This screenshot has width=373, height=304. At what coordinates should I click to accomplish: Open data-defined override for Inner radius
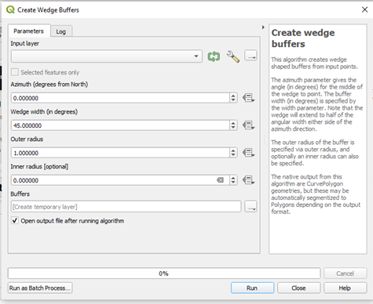248,180
